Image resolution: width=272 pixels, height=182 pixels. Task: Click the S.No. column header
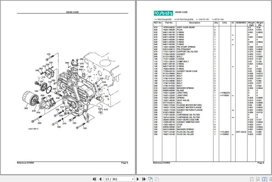(225, 23)
